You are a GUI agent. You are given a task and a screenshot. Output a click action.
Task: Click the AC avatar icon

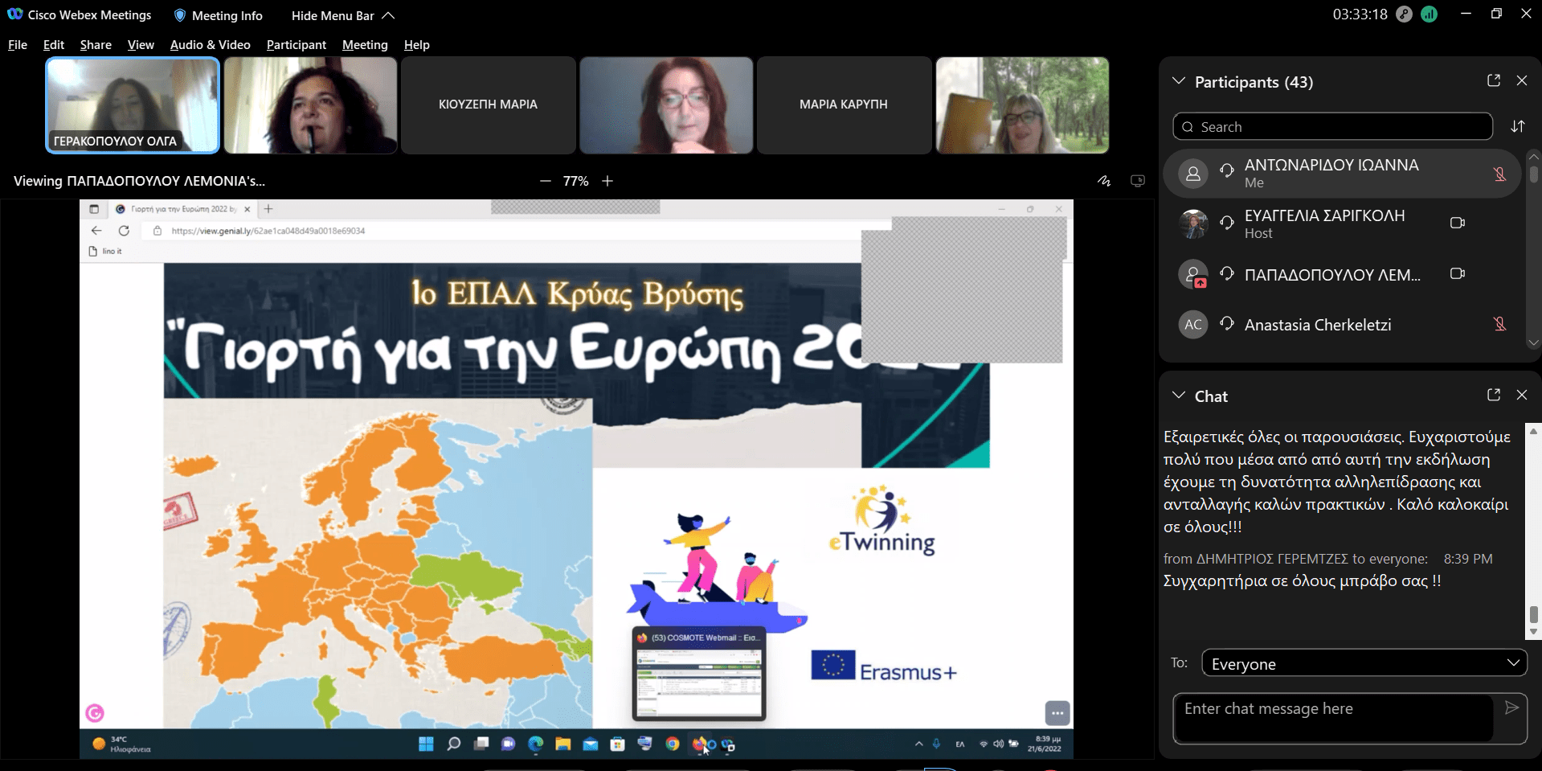coord(1193,325)
